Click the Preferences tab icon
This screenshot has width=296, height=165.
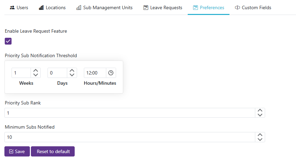click(x=195, y=7)
